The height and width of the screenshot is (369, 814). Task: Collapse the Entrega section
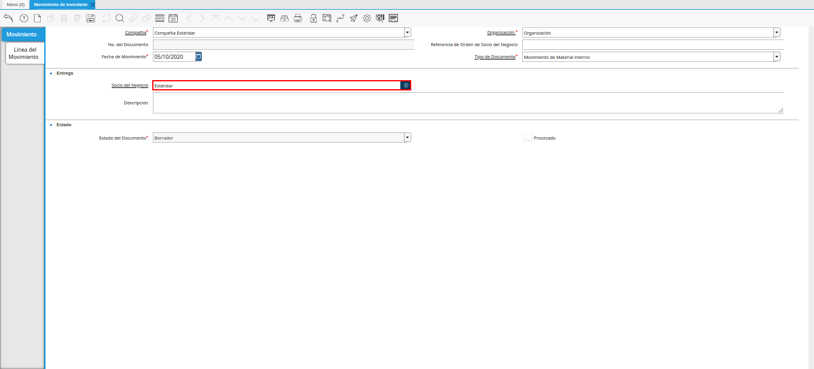point(51,73)
